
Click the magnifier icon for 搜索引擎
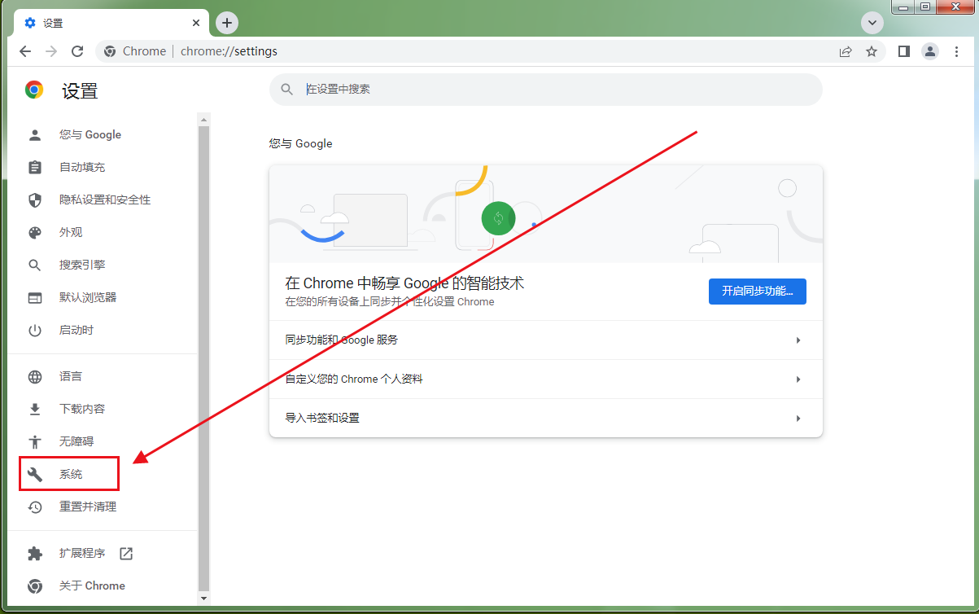pyautogui.click(x=34, y=265)
